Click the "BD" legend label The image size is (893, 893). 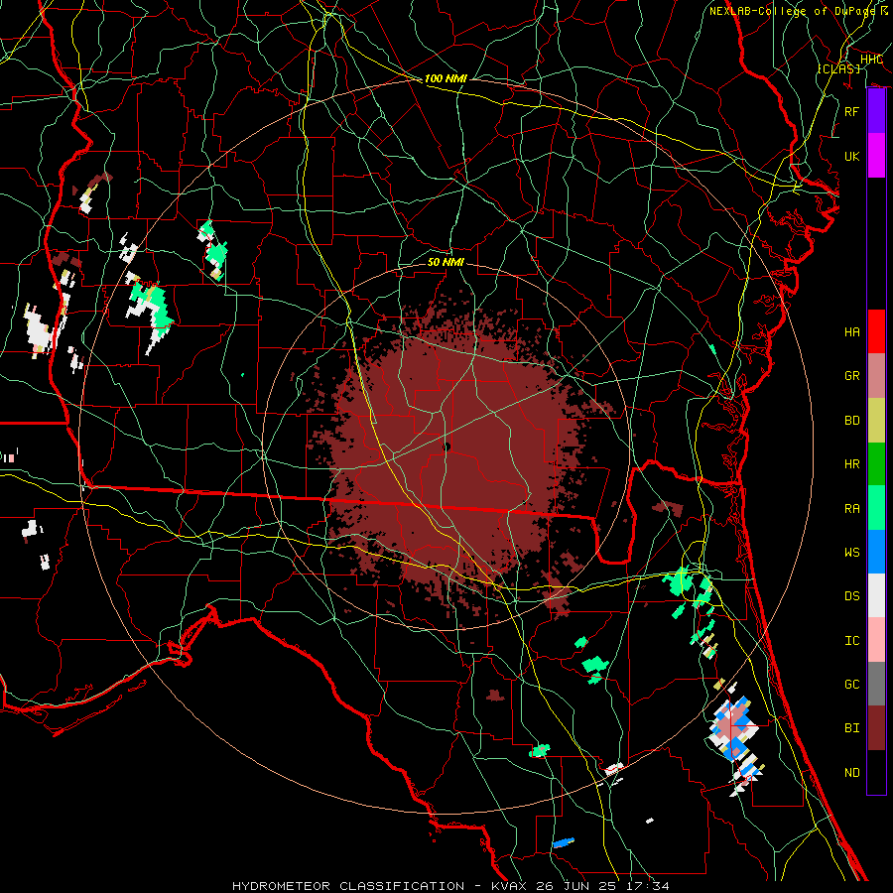point(852,421)
